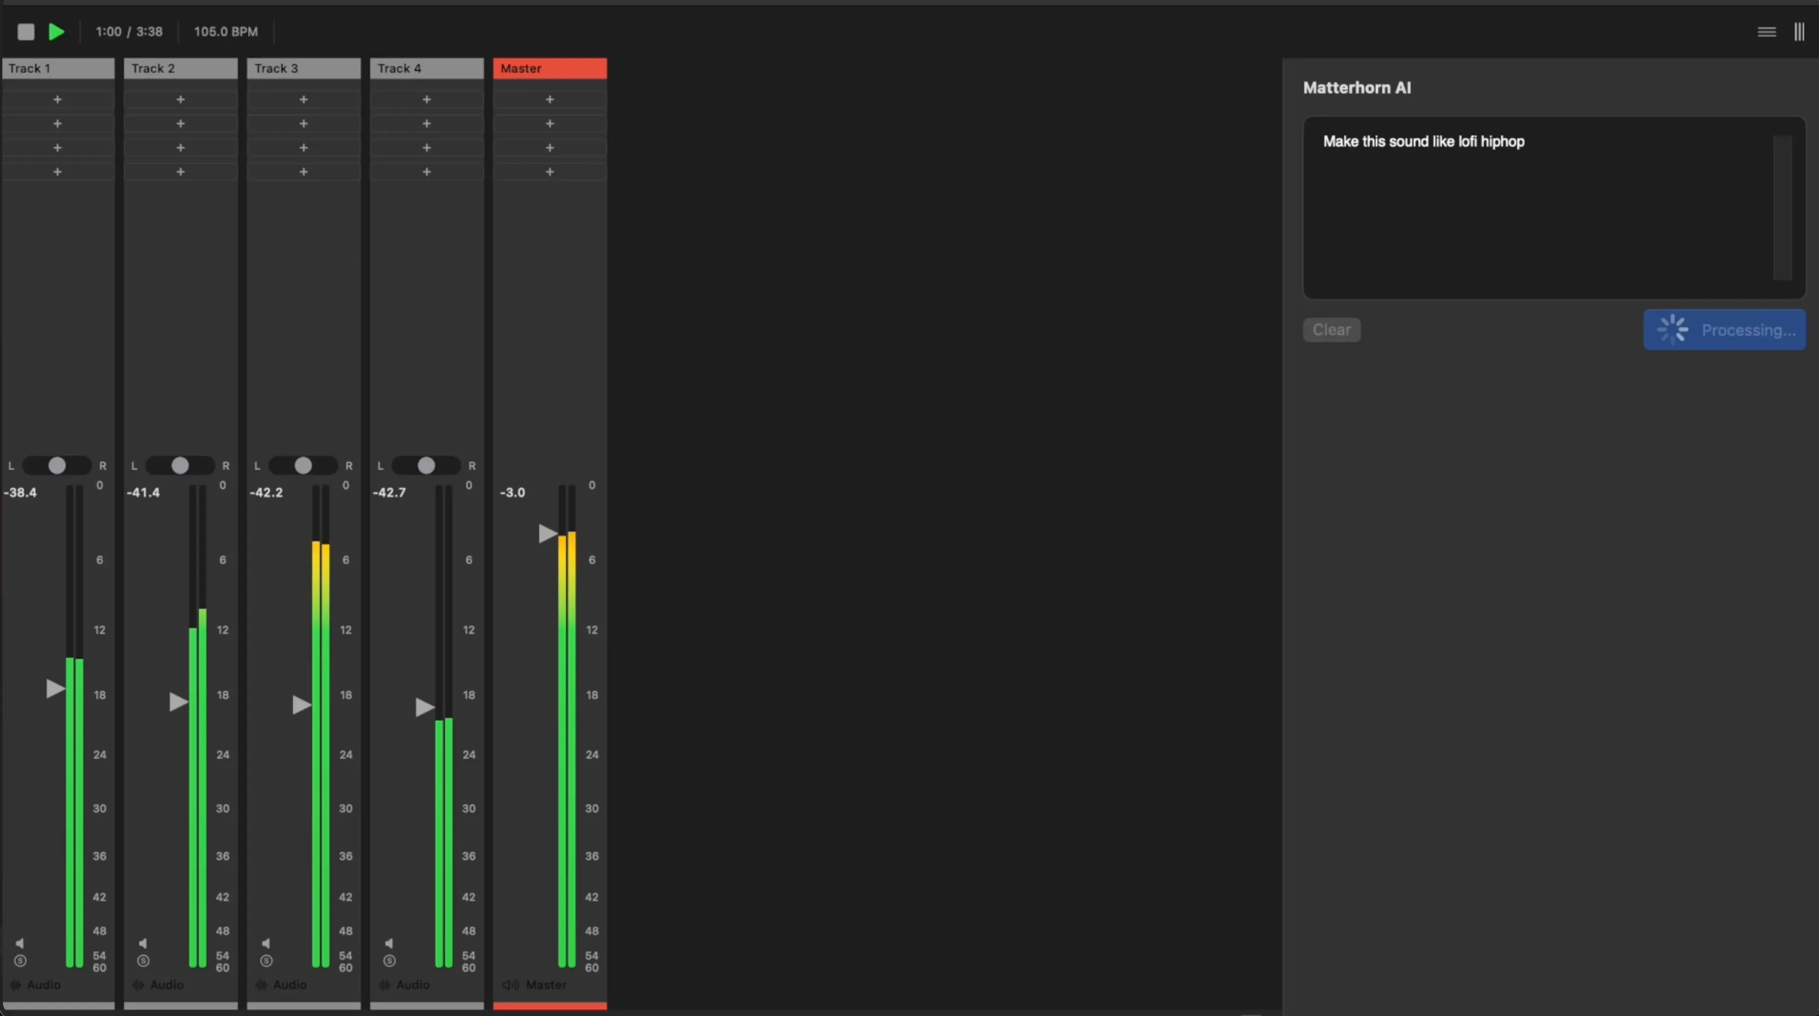Add a plugin to Track 2's third insert slot
The width and height of the screenshot is (1819, 1016).
coord(181,147)
